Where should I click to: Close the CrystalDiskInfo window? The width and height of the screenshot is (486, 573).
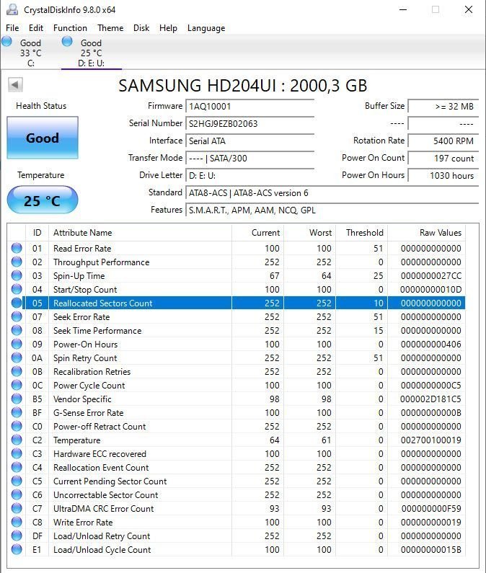(x=469, y=9)
